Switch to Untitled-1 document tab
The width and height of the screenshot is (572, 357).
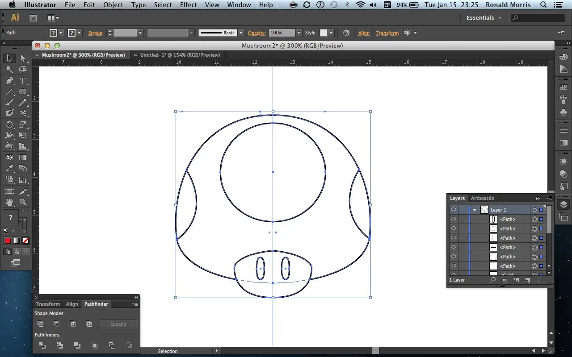[x=180, y=55]
